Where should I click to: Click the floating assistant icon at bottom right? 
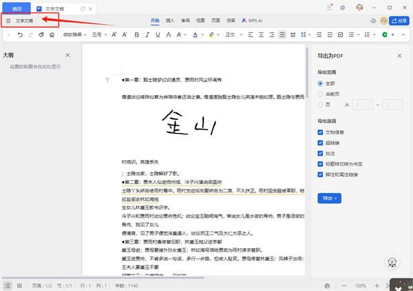pos(392,263)
